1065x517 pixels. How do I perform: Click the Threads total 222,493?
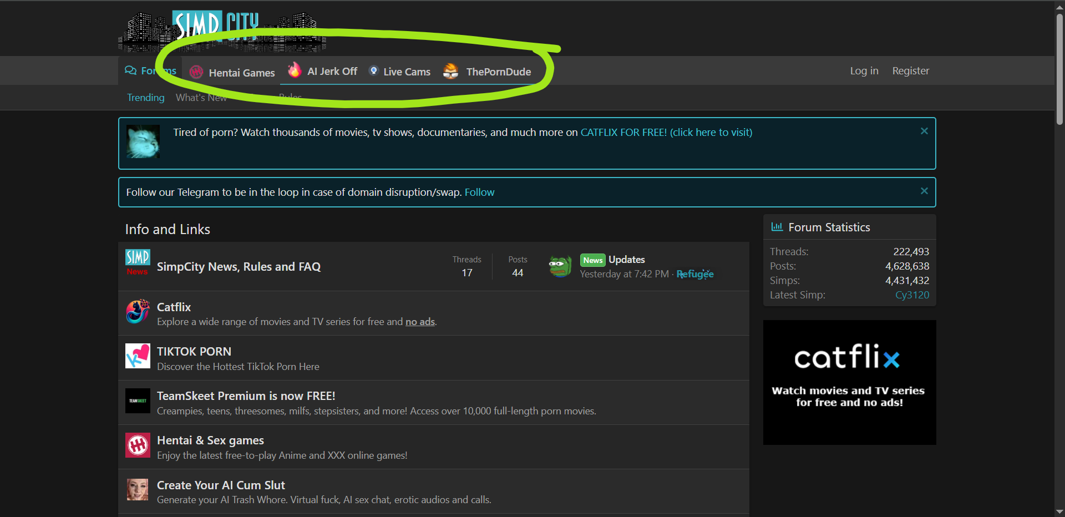click(x=911, y=252)
